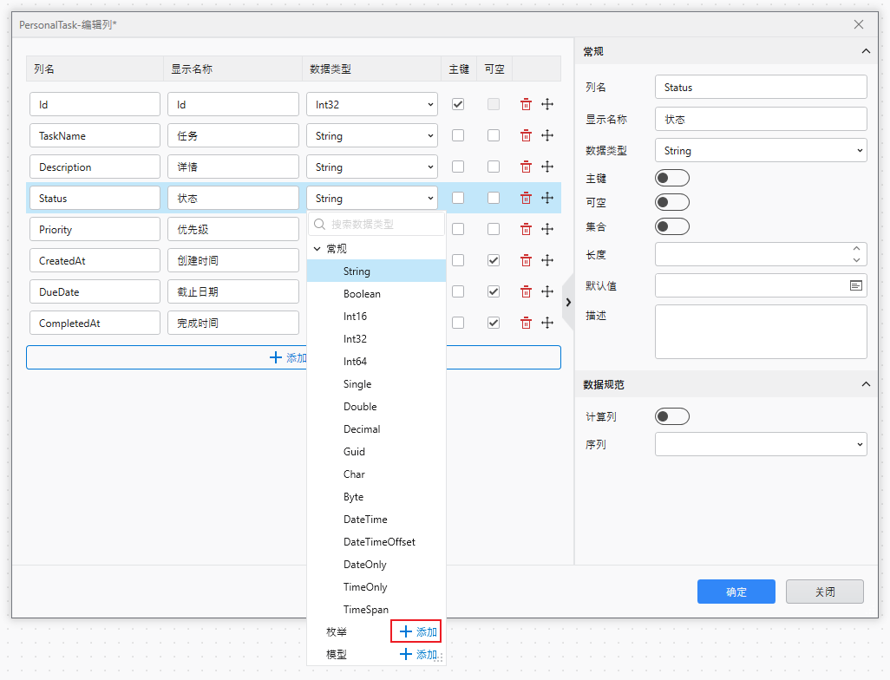The height and width of the screenshot is (680, 890).
Task: Uncheck the 可空 checkbox for the DueDate row
Action: coord(494,291)
